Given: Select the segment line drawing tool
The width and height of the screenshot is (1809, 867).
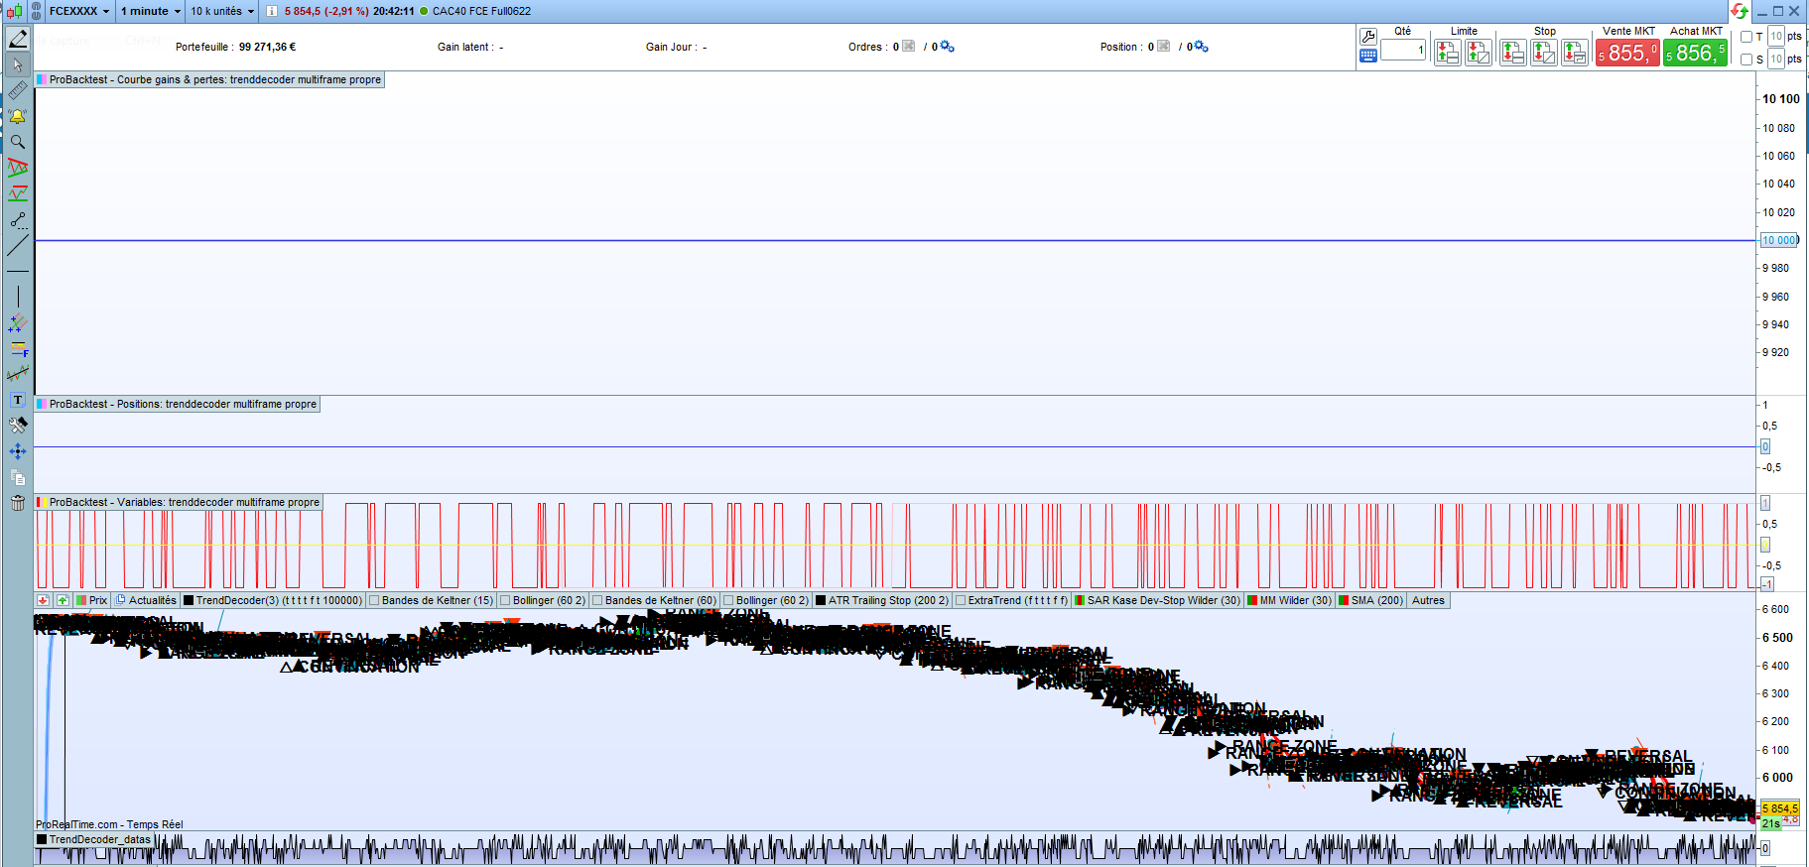Looking at the screenshot, I should pos(18,219).
